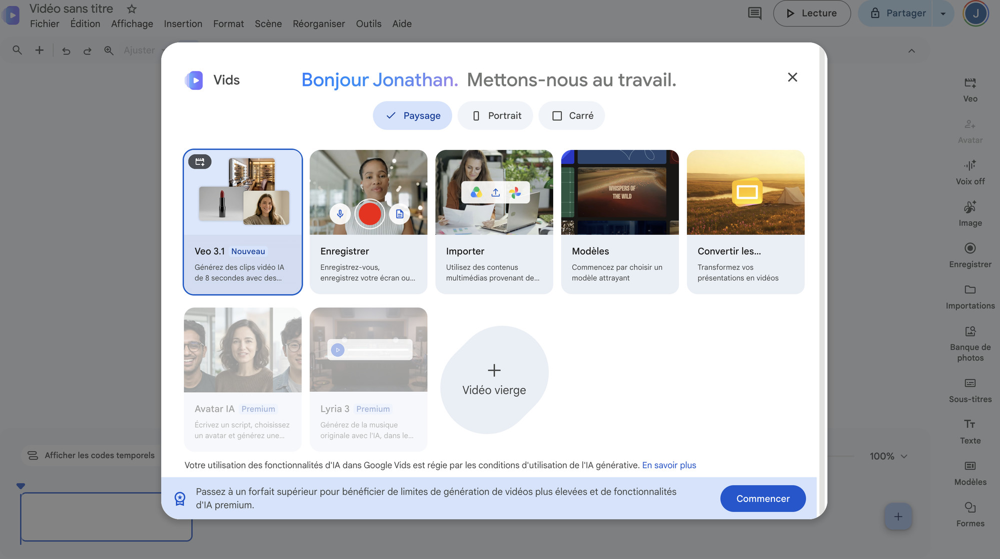Choose the Enregistrer card title
1000x559 pixels.
[x=345, y=251]
